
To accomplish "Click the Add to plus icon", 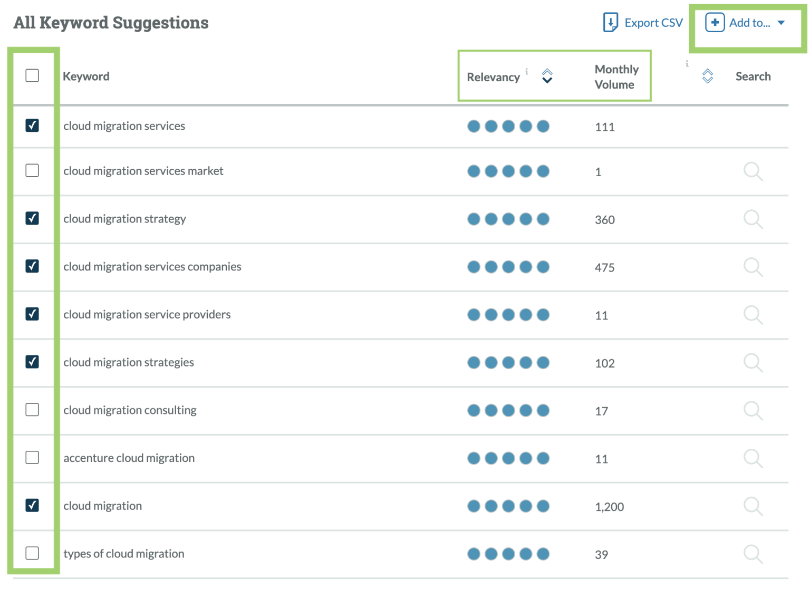I will [715, 23].
